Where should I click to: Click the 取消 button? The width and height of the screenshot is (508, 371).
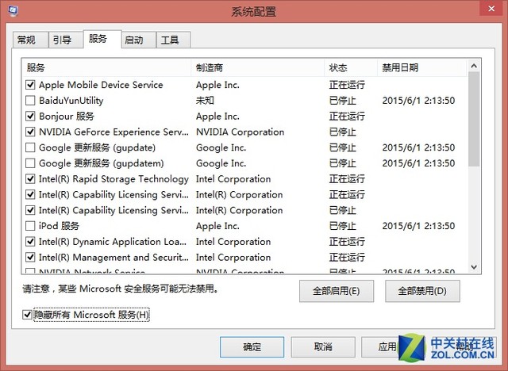click(x=323, y=347)
